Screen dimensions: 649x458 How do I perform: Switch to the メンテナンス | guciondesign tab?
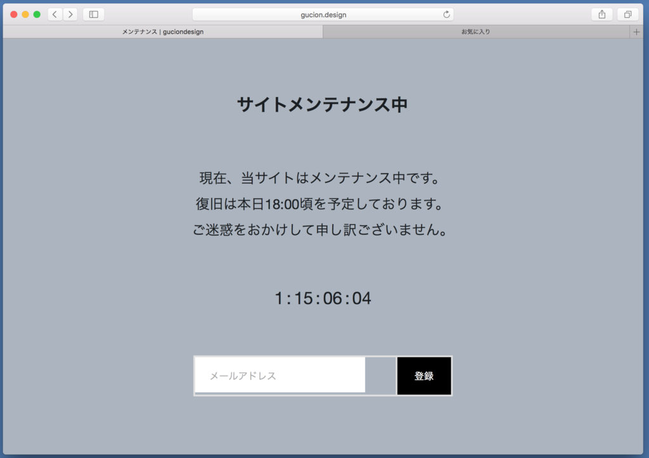pos(163,32)
